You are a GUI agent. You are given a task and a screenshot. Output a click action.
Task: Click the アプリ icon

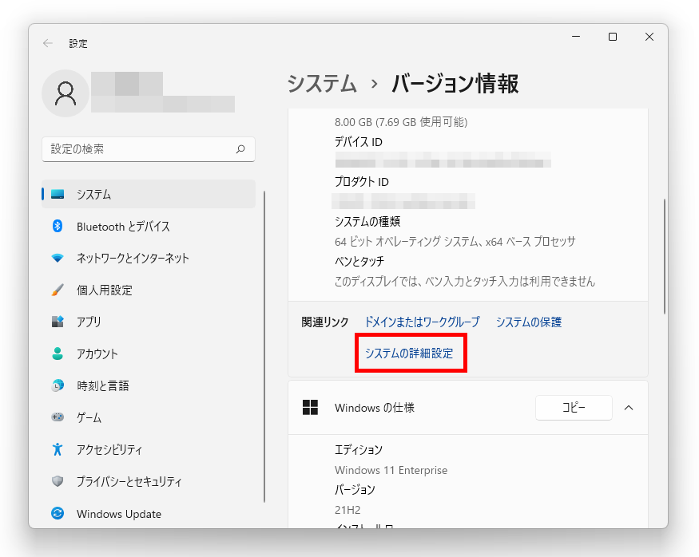coord(58,322)
